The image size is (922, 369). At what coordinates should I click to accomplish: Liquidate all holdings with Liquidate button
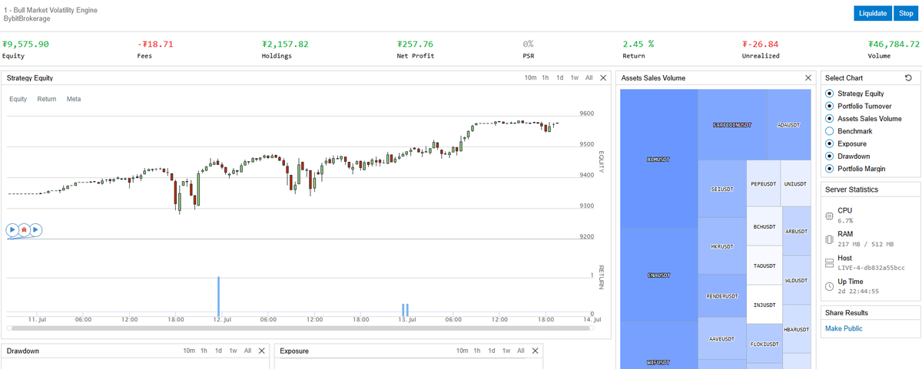tap(873, 13)
